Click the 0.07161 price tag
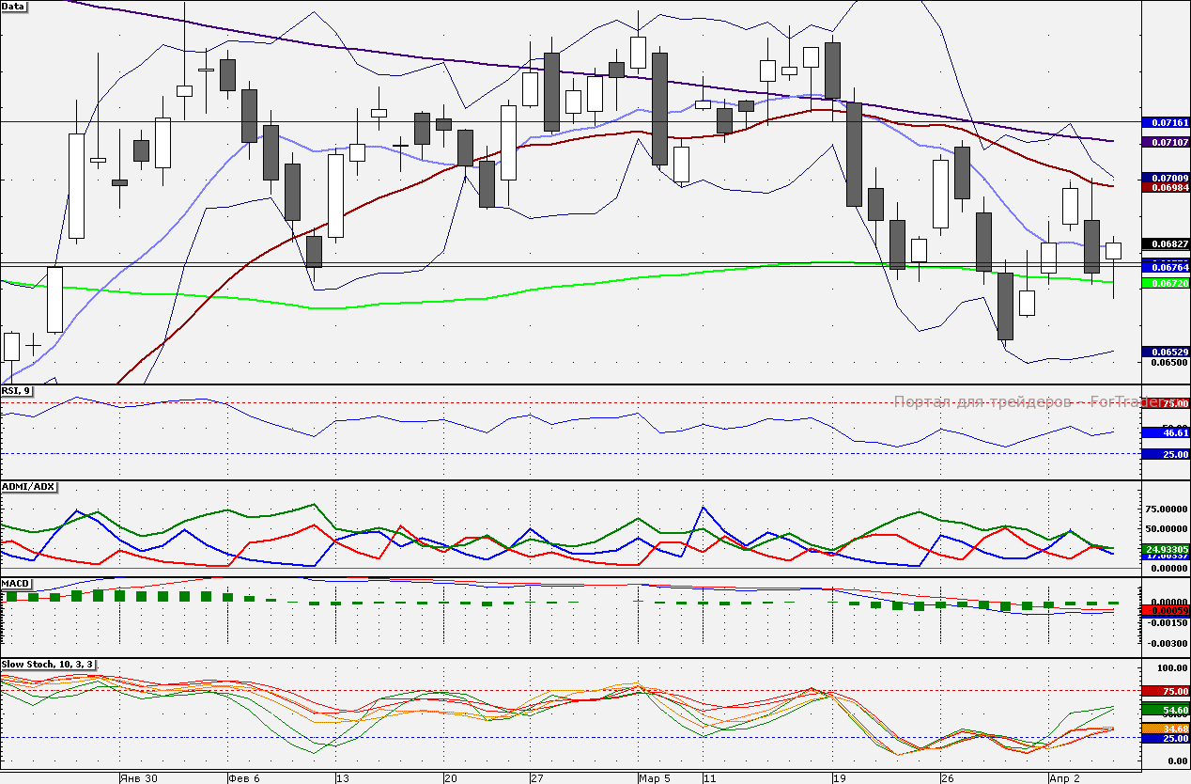The height and width of the screenshot is (784, 1191). (1163, 123)
